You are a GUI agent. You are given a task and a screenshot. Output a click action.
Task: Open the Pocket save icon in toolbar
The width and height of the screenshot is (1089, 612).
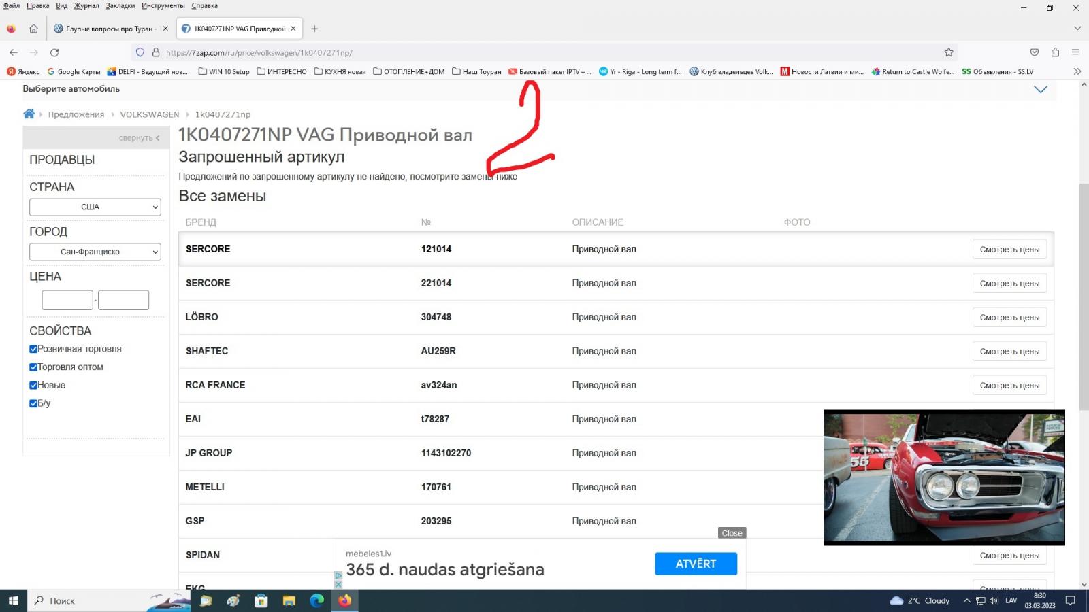pyautogui.click(x=1035, y=52)
